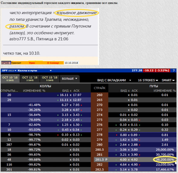This screenshot has height=173, width=178.
Task: Click call quote 0.45 x 0.54
Action: point(71,130)
